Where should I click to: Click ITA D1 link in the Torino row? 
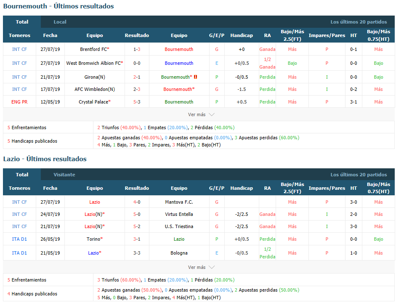[x=19, y=239]
